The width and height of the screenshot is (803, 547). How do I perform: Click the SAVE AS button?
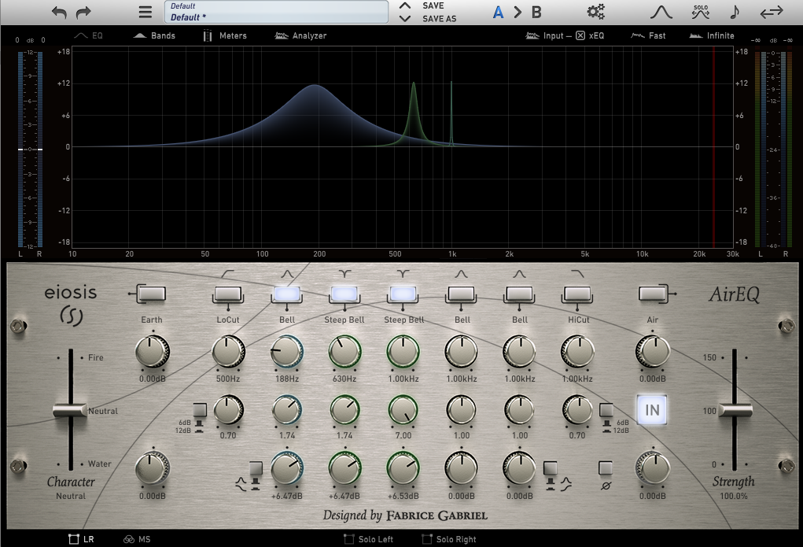[x=439, y=18]
